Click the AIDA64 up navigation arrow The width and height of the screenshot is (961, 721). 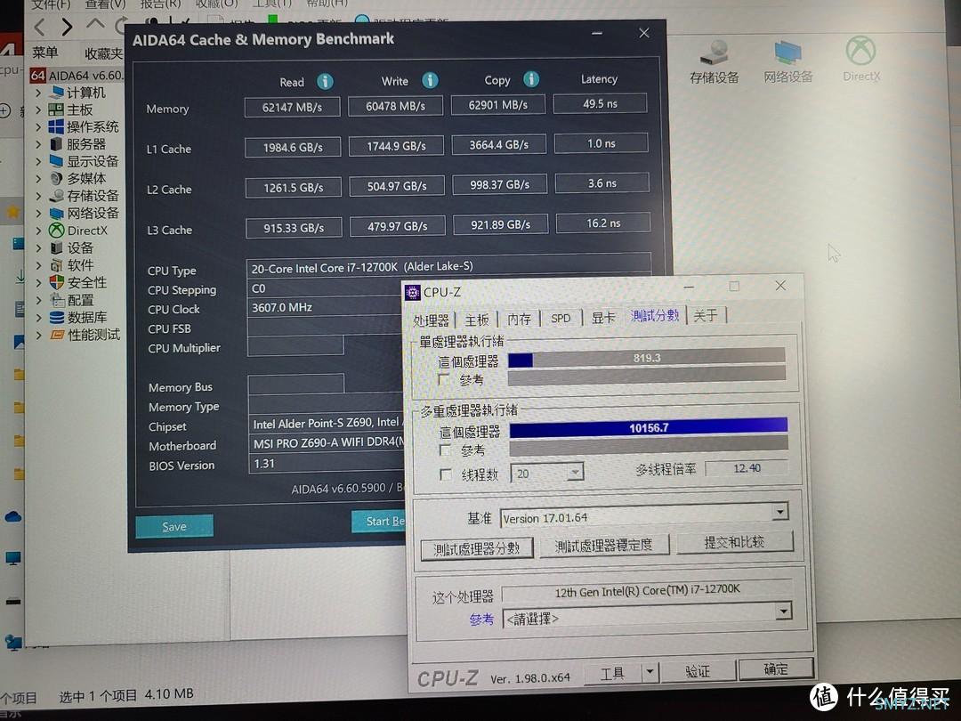[94, 25]
